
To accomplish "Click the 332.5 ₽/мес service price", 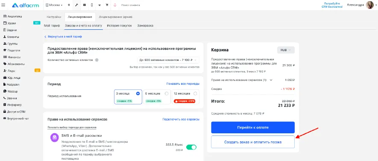I will pos(174,145).
